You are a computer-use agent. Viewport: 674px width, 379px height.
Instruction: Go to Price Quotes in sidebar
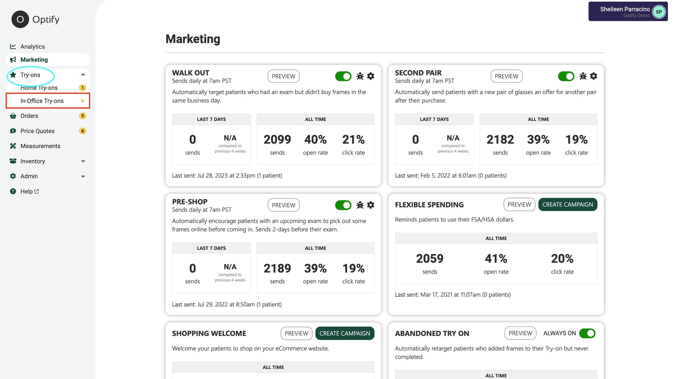point(37,131)
